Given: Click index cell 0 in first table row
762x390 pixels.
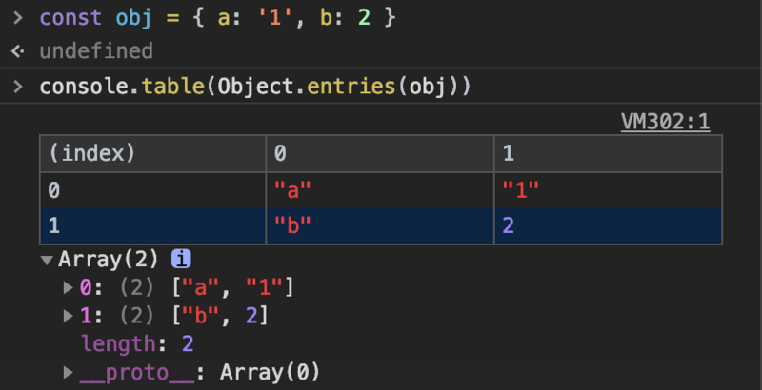Looking at the screenshot, I should [x=153, y=190].
